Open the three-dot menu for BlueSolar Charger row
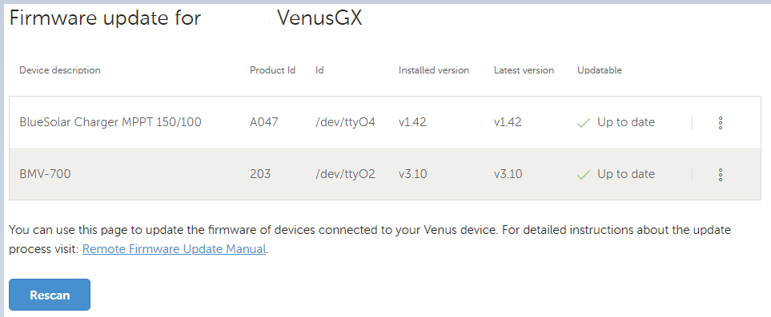 click(721, 123)
